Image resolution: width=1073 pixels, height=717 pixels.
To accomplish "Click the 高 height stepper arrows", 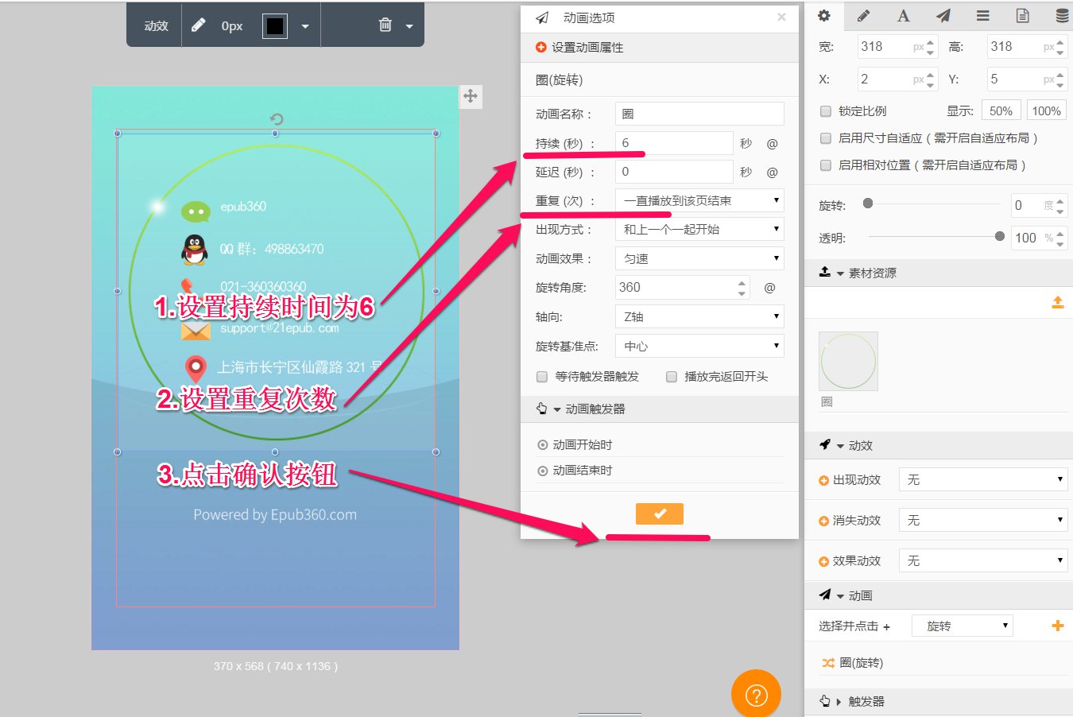I will click(1059, 46).
